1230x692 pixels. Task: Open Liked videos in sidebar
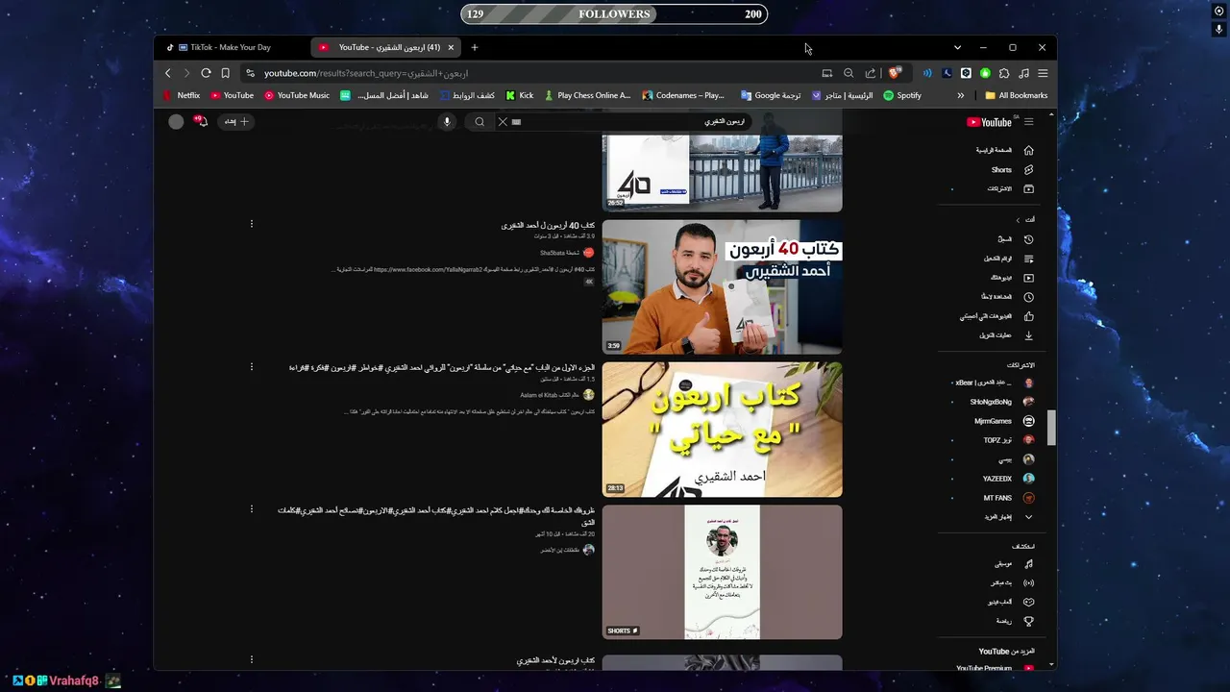click(996, 316)
